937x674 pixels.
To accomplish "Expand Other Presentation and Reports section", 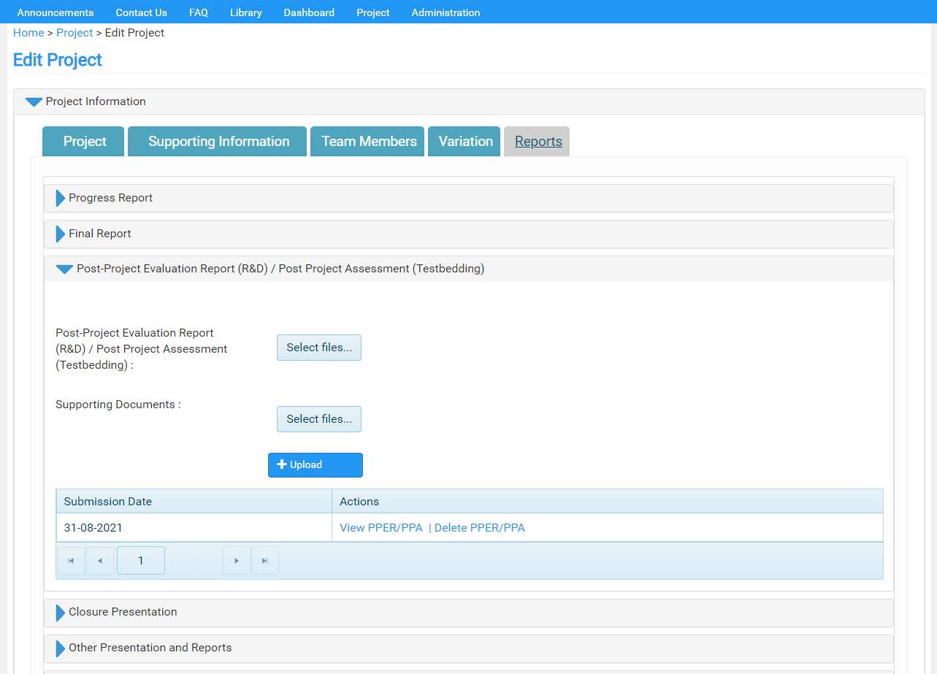I will tap(61, 648).
